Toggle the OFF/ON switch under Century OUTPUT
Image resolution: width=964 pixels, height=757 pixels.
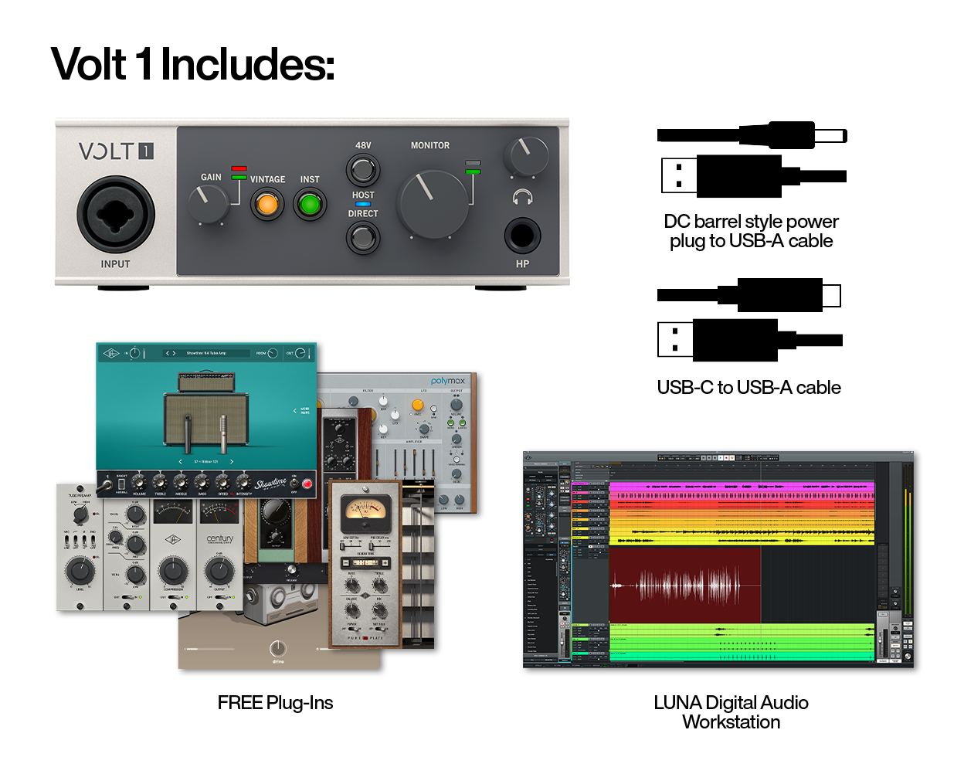220,597
